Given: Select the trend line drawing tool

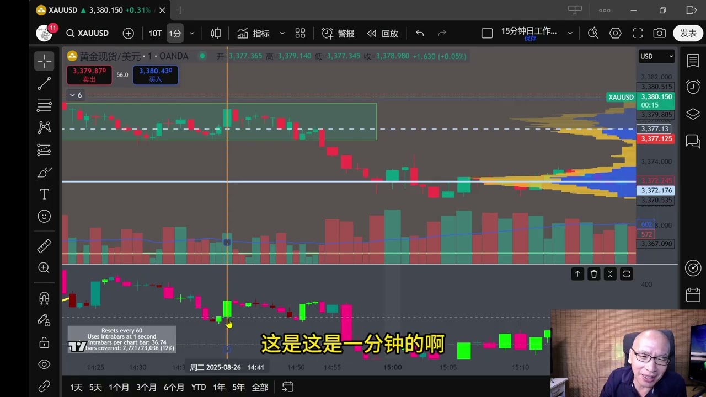Looking at the screenshot, I should point(44,84).
